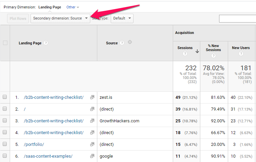Click help icon next to Landing Page header
This screenshot has width=256, height=162.
click(x=46, y=43)
